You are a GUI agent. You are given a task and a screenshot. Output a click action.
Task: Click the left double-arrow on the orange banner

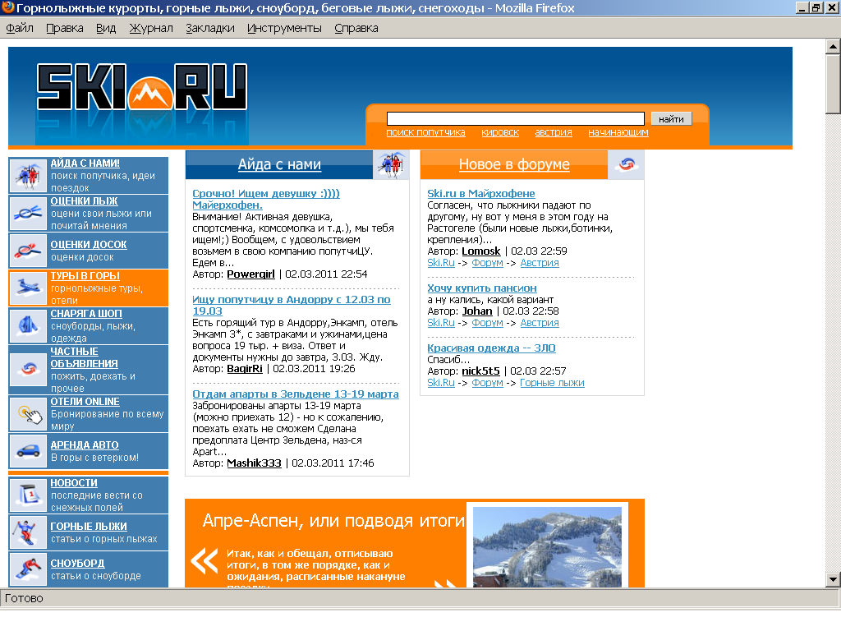click(x=205, y=561)
